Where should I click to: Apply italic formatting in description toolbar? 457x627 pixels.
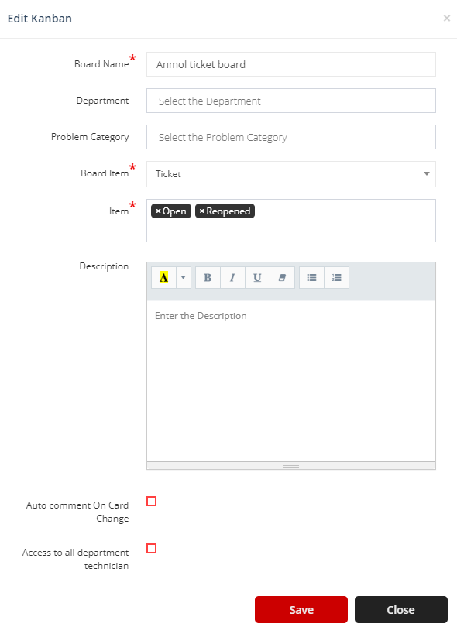232,278
